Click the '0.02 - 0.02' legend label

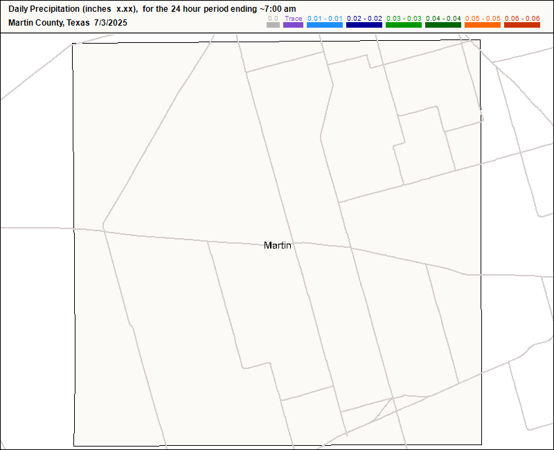coord(365,19)
